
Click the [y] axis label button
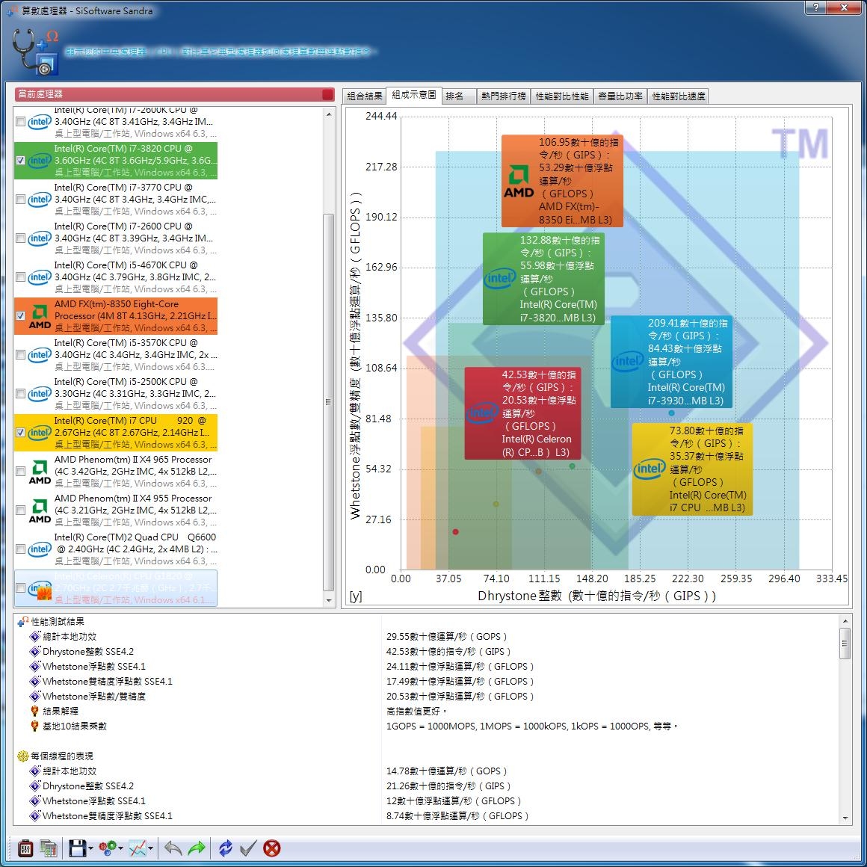point(356,596)
